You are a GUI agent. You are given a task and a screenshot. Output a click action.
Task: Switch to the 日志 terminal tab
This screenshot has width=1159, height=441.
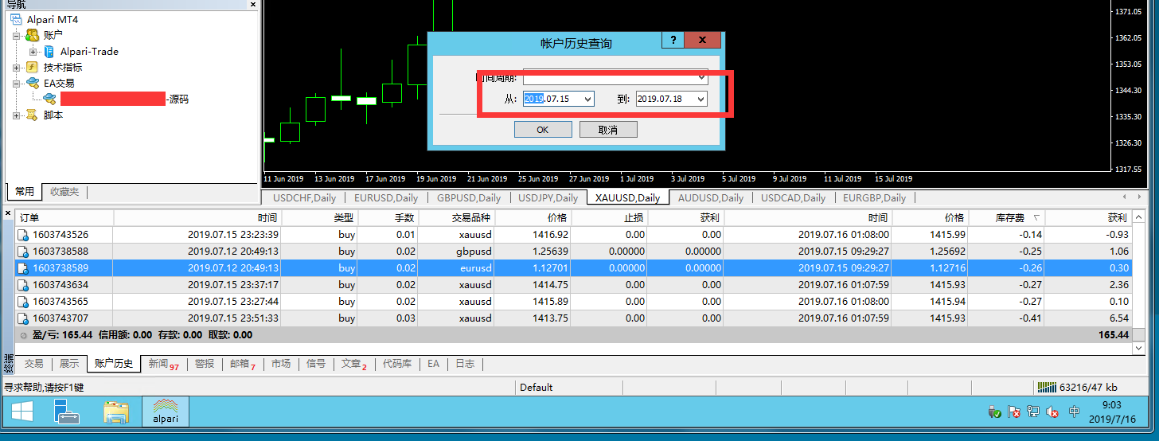(465, 364)
